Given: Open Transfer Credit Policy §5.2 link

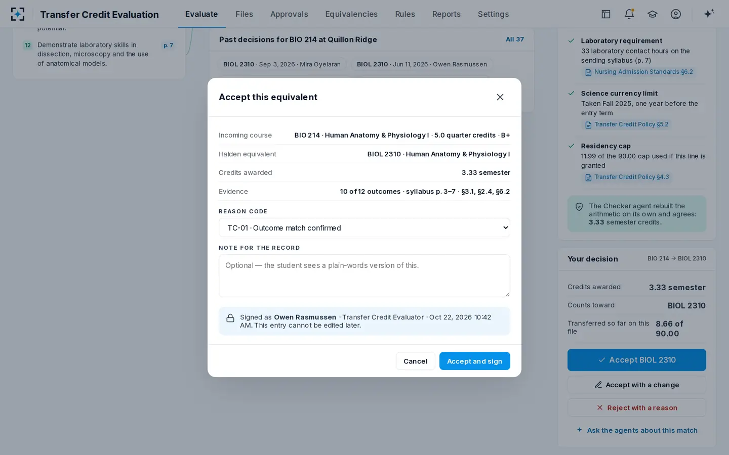Looking at the screenshot, I should pyautogui.click(x=627, y=125).
